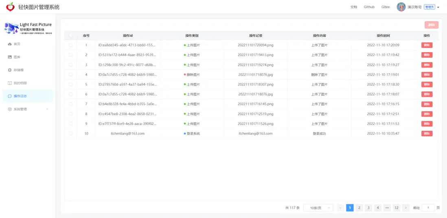Viewport: 447px width, 218px height.
Task: Click the 共 117 条 total count
Action: click(292, 208)
